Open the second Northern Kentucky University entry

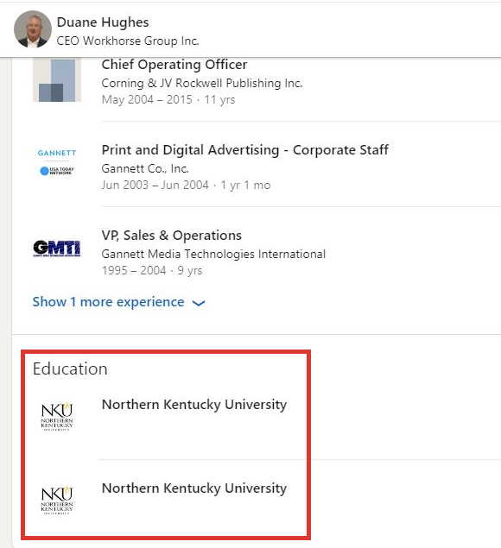[x=194, y=488]
